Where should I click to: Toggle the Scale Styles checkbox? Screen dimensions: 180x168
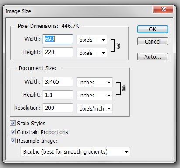[x=13, y=123]
